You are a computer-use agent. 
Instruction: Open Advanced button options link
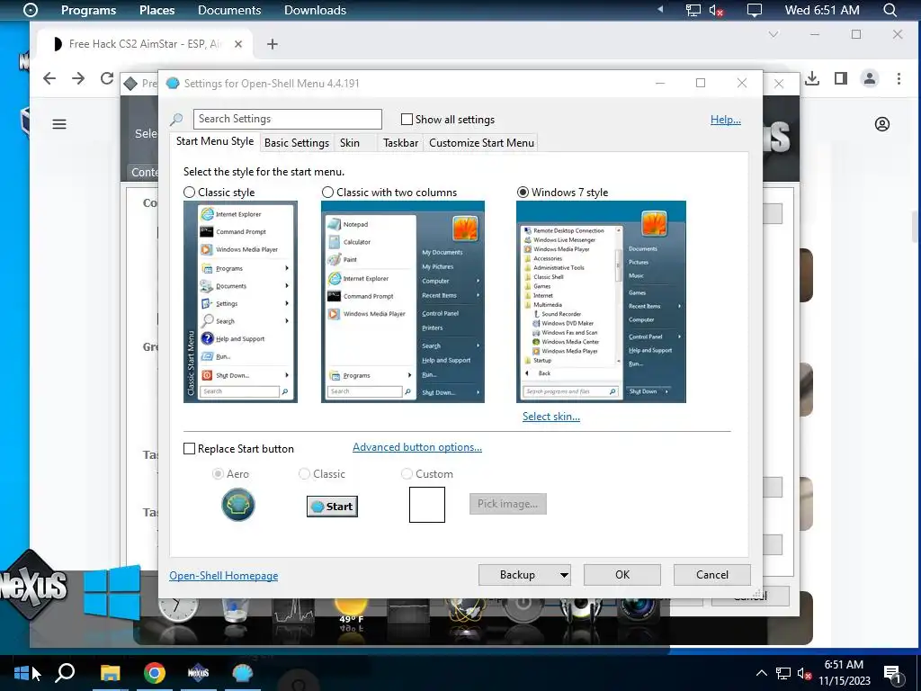(x=417, y=447)
